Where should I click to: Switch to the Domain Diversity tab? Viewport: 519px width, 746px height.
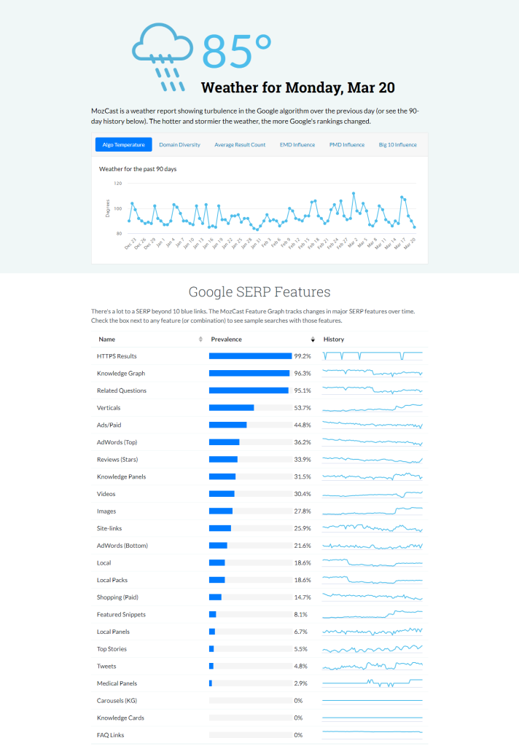pyautogui.click(x=179, y=144)
